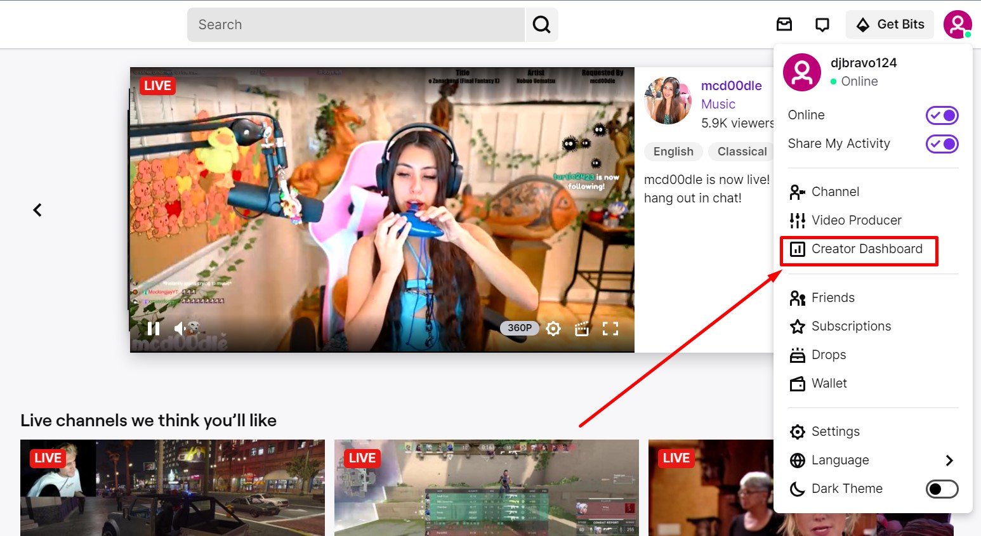Viewport: 981px width, 536px height.
Task: Open Channel from the user menu
Action: 873,192
